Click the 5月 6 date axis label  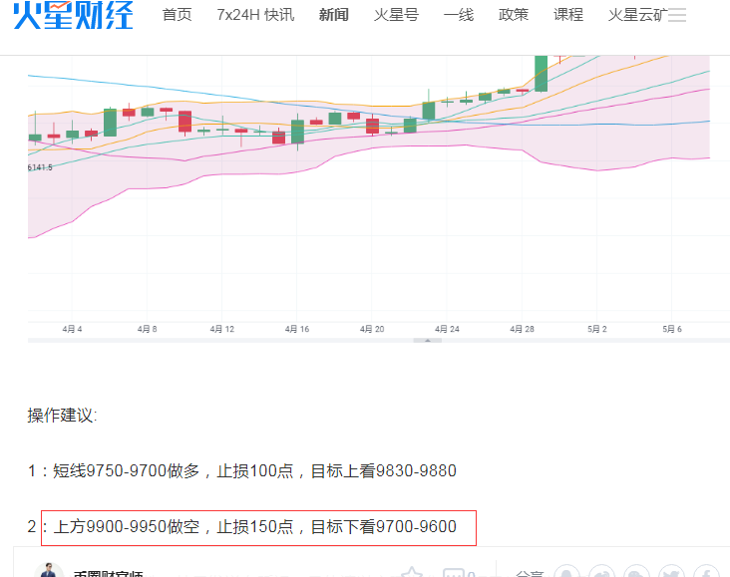pos(672,329)
